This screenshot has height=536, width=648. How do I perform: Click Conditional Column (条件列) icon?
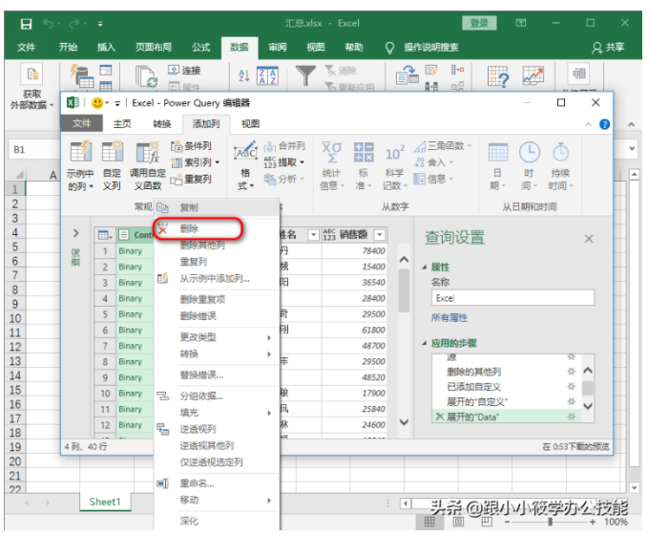point(177,146)
